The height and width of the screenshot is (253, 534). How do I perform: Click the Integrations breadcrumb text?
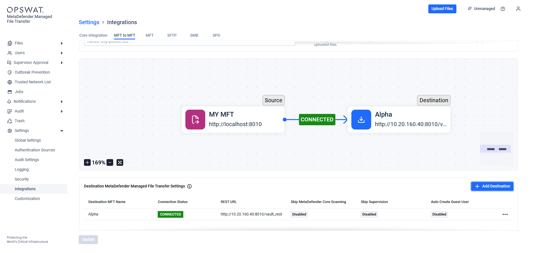tap(122, 22)
